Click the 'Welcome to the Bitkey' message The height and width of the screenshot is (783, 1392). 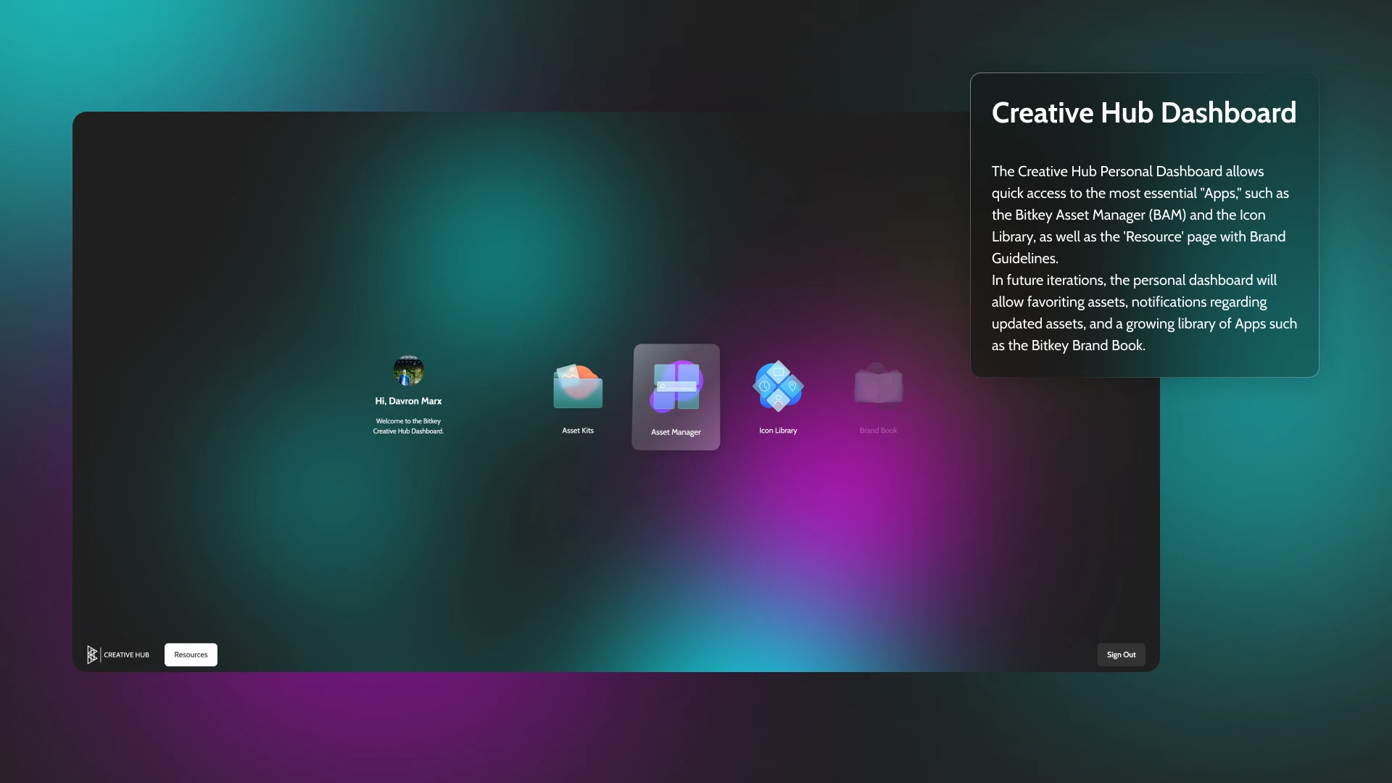[408, 421]
